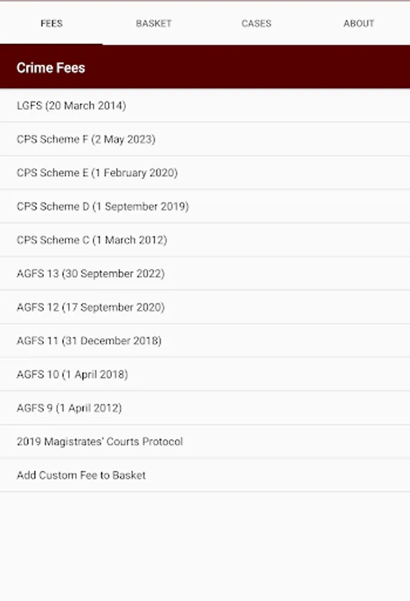This screenshot has width=410, height=601.
Task: Open LGFS (20 March 2014) fees
Action: [x=71, y=106]
